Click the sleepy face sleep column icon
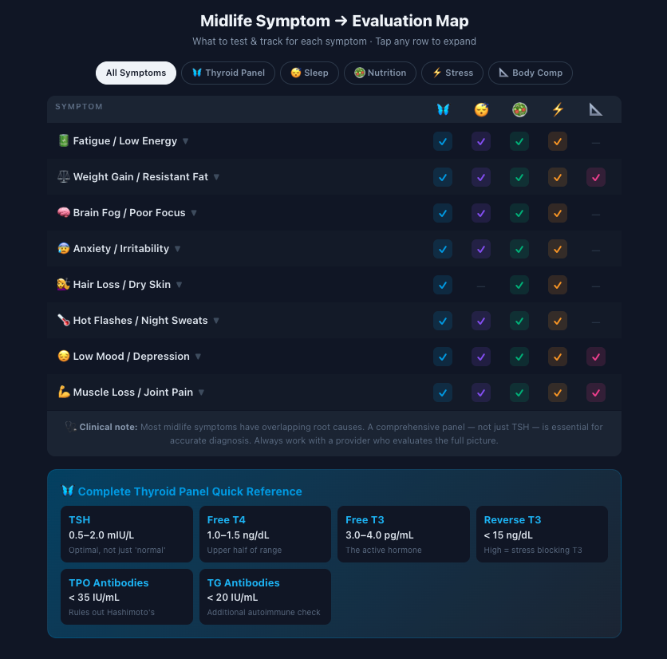The width and height of the screenshot is (667, 659). pos(481,109)
